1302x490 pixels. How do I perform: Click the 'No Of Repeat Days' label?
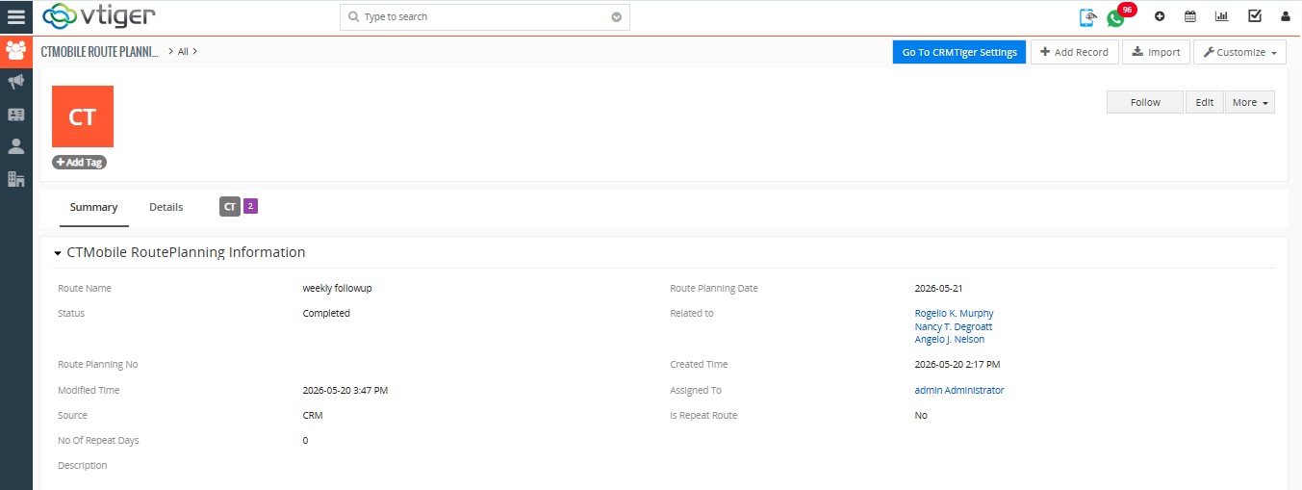pyautogui.click(x=98, y=441)
